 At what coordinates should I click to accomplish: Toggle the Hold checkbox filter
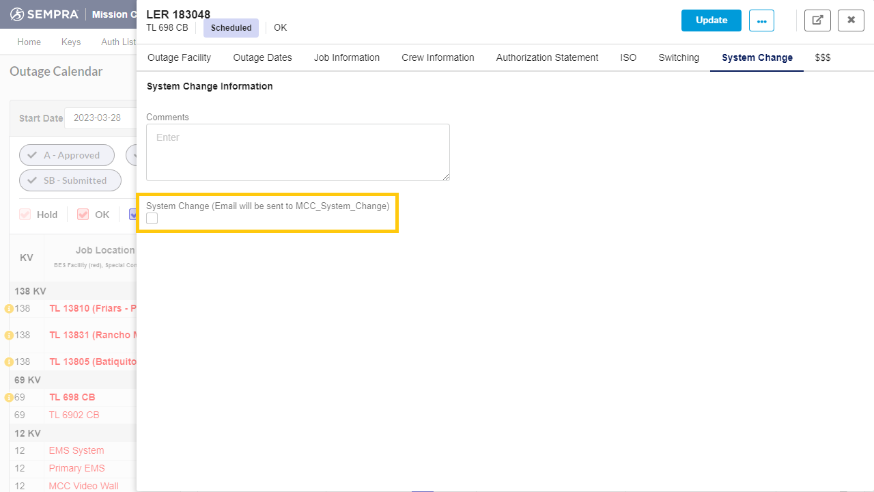pos(25,215)
